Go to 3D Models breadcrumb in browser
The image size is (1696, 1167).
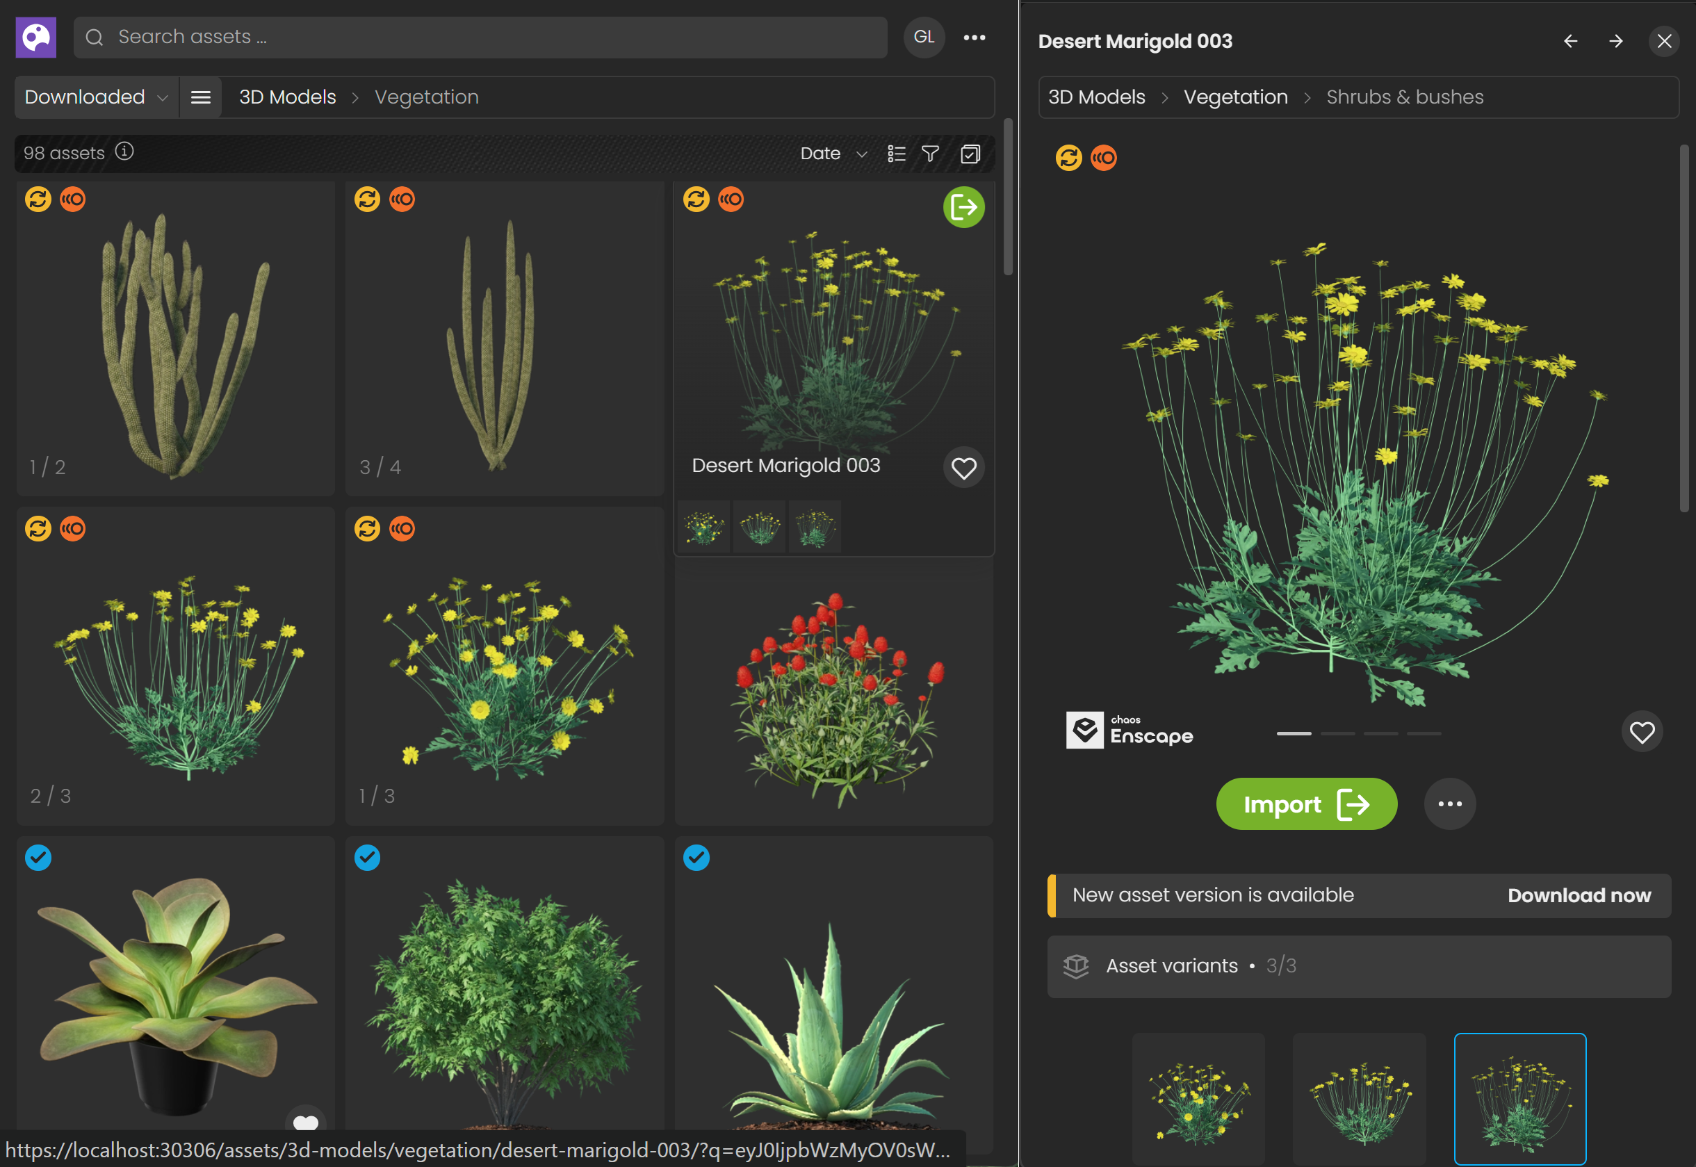click(287, 97)
